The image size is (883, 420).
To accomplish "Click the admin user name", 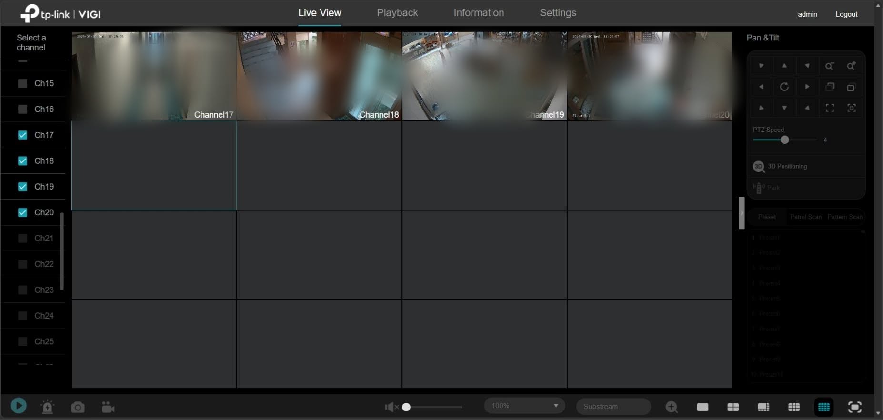I will tap(807, 14).
